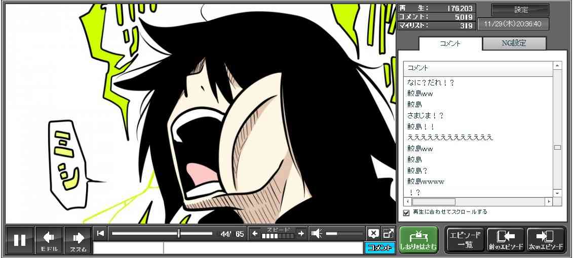Hide comments overlay with the X icon
Viewport: 573px width, 258px height.
click(x=373, y=233)
